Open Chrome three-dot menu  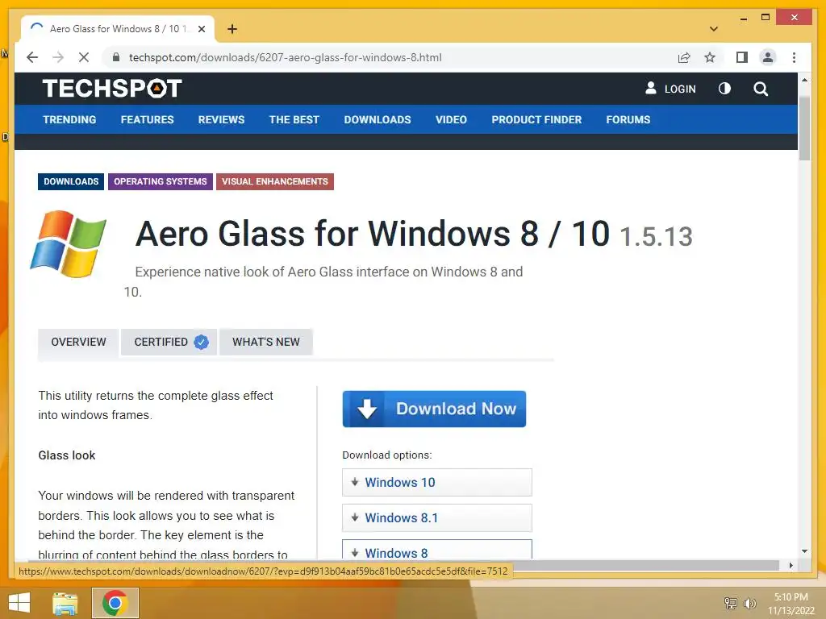tap(794, 57)
